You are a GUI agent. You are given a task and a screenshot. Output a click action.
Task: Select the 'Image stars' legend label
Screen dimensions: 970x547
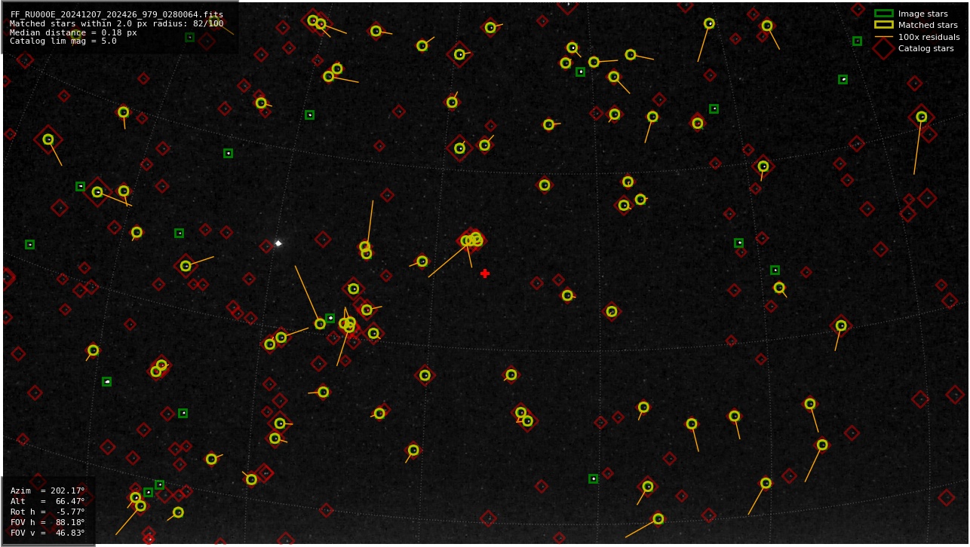pos(922,14)
